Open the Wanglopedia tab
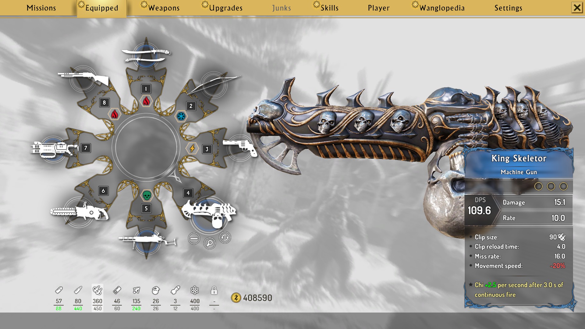The image size is (585, 329). click(x=442, y=8)
